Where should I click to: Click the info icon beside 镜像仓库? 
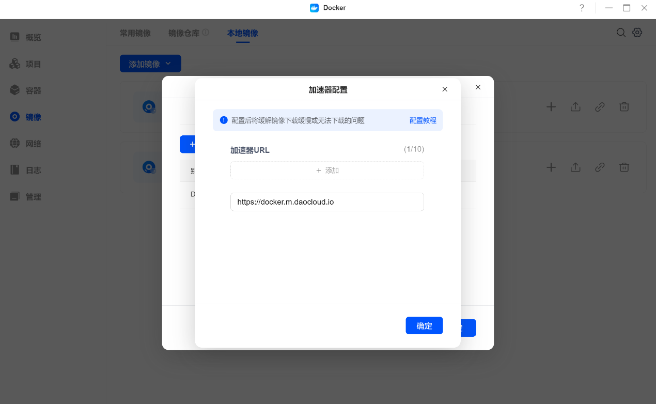(206, 33)
